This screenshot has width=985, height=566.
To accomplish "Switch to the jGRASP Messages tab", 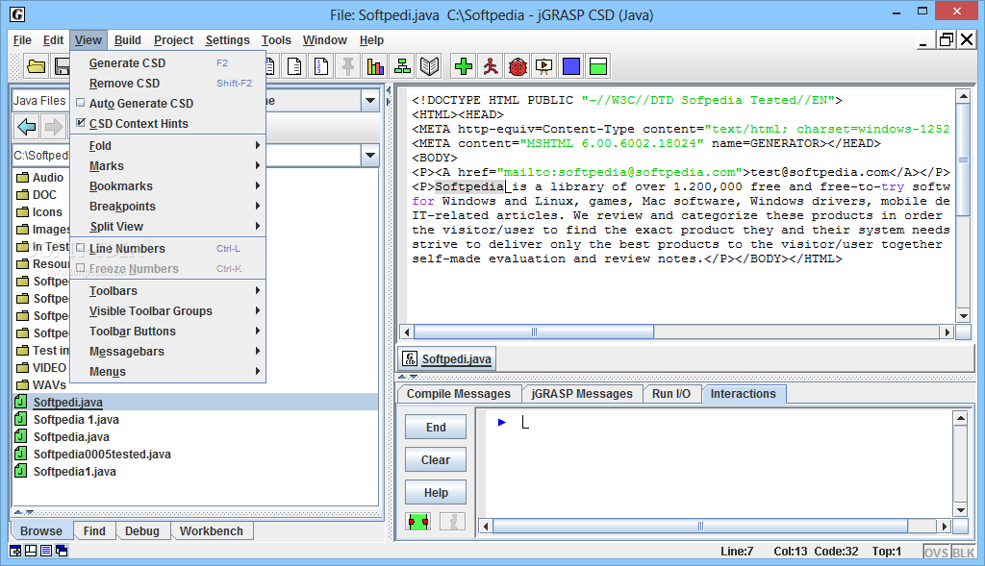I will point(582,393).
